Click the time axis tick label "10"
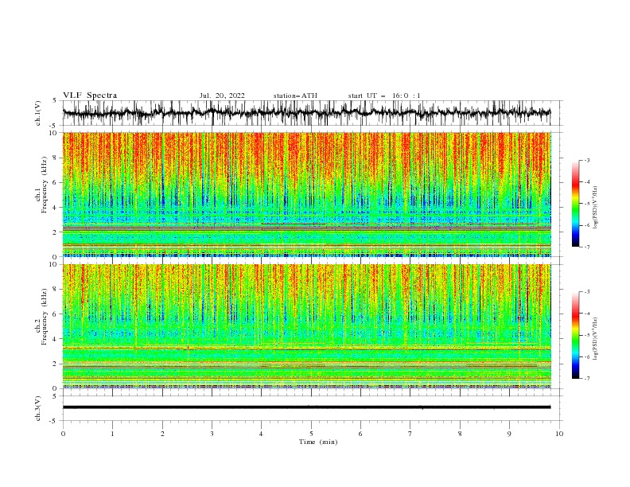Viewport: 630px width, 487px height. tap(559, 434)
